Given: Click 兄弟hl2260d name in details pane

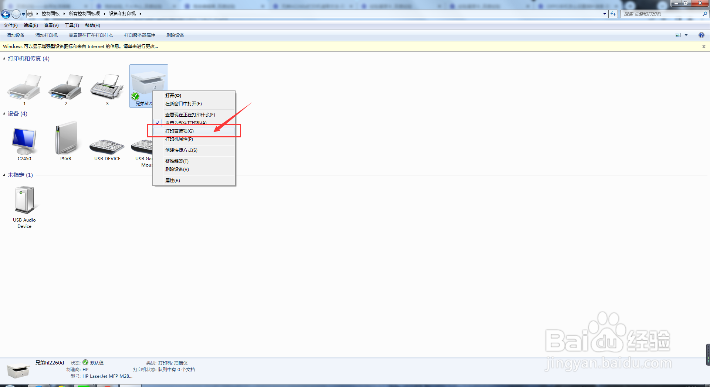Looking at the screenshot, I should point(50,363).
